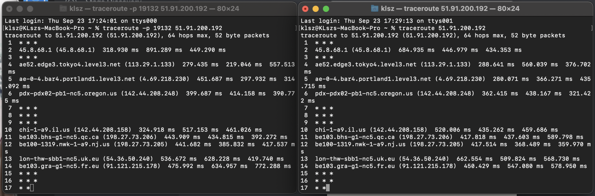This screenshot has width=595, height=196.
Task: Click 'be100-1319.nwk-1-a9.nj.us' in the left terminal
Action: click(65, 145)
